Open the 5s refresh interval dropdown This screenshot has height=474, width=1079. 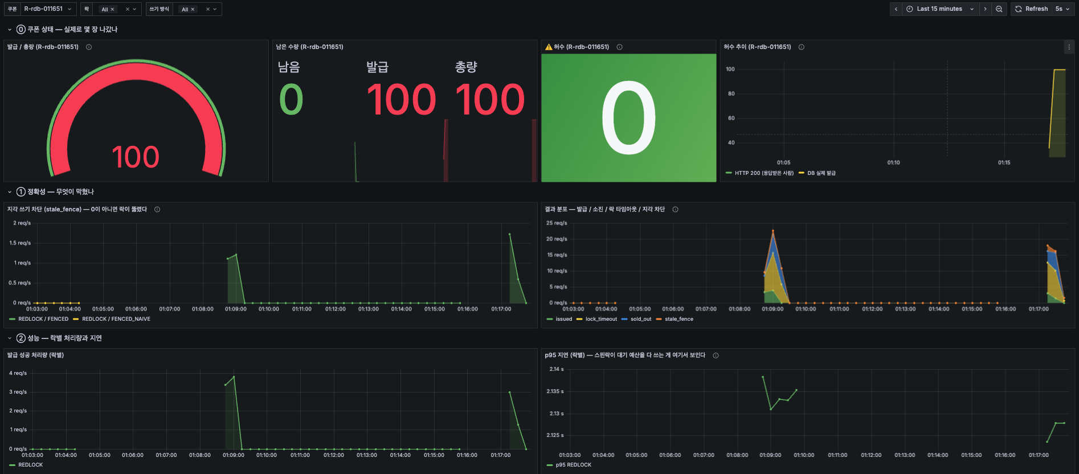coord(1062,9)
